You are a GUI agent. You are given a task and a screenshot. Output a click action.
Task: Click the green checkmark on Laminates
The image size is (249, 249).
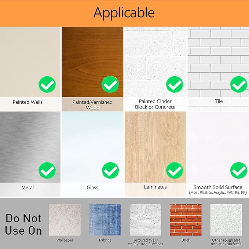pos(175,171)
